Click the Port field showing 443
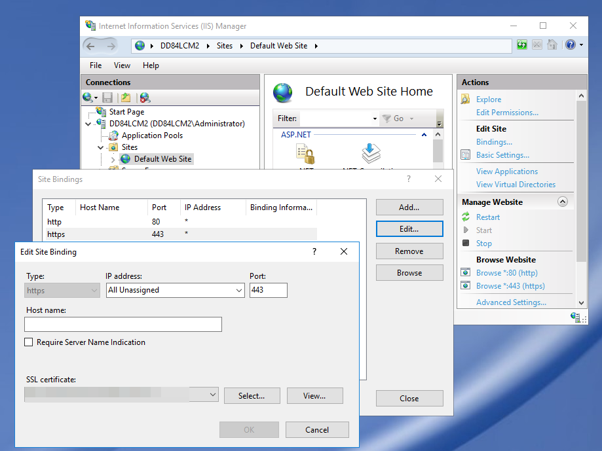Image resolution: width=602 pixels, height=451 pixels. click(269, 291)
